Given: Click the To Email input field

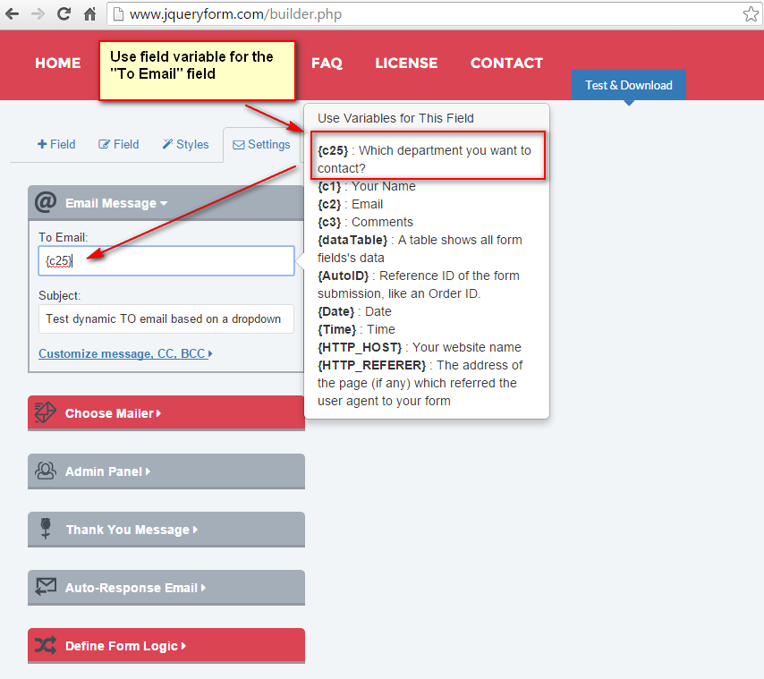Looking at the screenshot, I should click(x=166, y=261).
